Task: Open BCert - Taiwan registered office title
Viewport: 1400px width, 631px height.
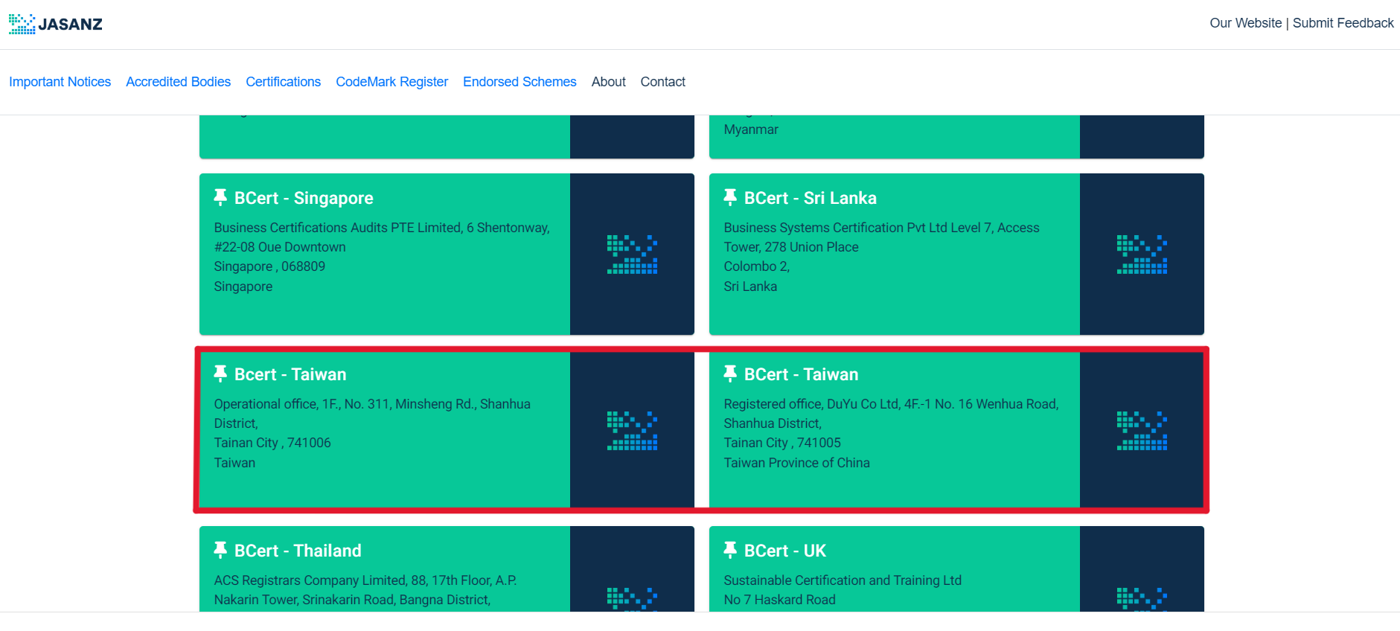Action: coord(801,374)
